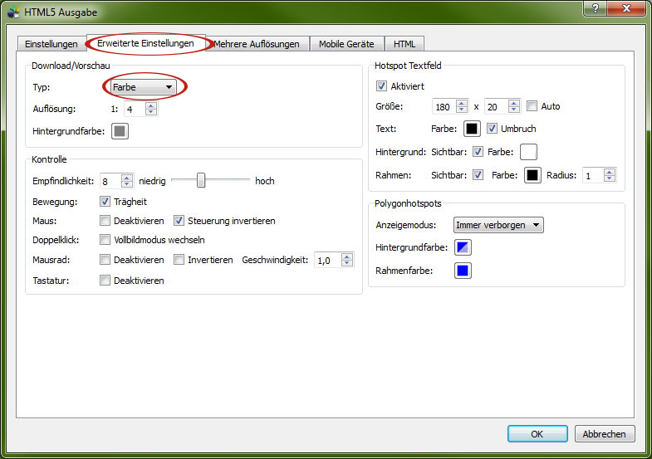The width and height of the screenshot is (652, 459).
Task: Open polygon Rahmenfarbe blue swatch
Action: [x=463, y=271]
